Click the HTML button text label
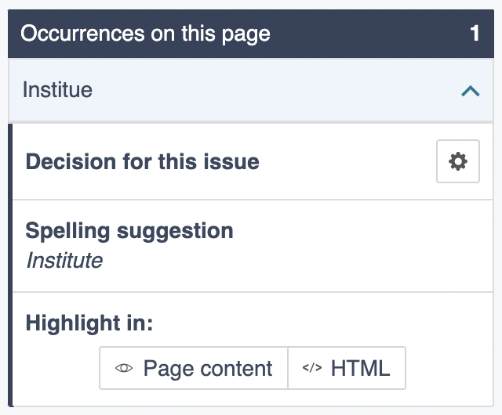 tap(360, 369)
